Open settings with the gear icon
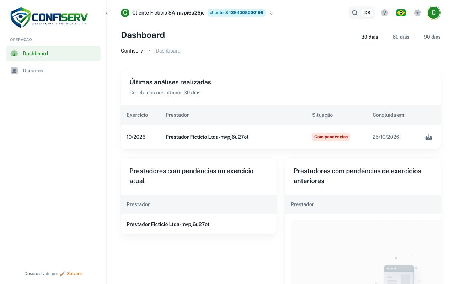455x284 pixels. 418,13
